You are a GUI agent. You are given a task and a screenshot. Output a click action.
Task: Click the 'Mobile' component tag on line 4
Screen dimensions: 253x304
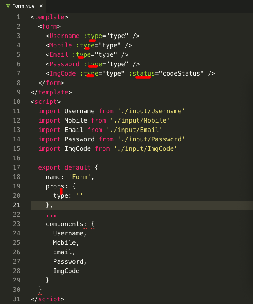tap(61, 45)
